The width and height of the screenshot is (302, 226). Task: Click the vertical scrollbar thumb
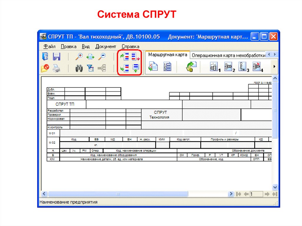point(275,110)
